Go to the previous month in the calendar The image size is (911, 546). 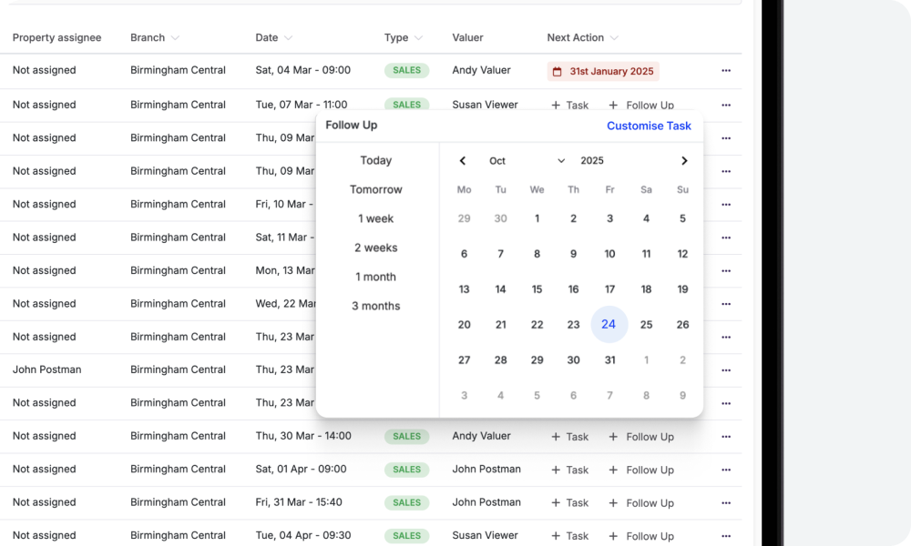(462, 160)
